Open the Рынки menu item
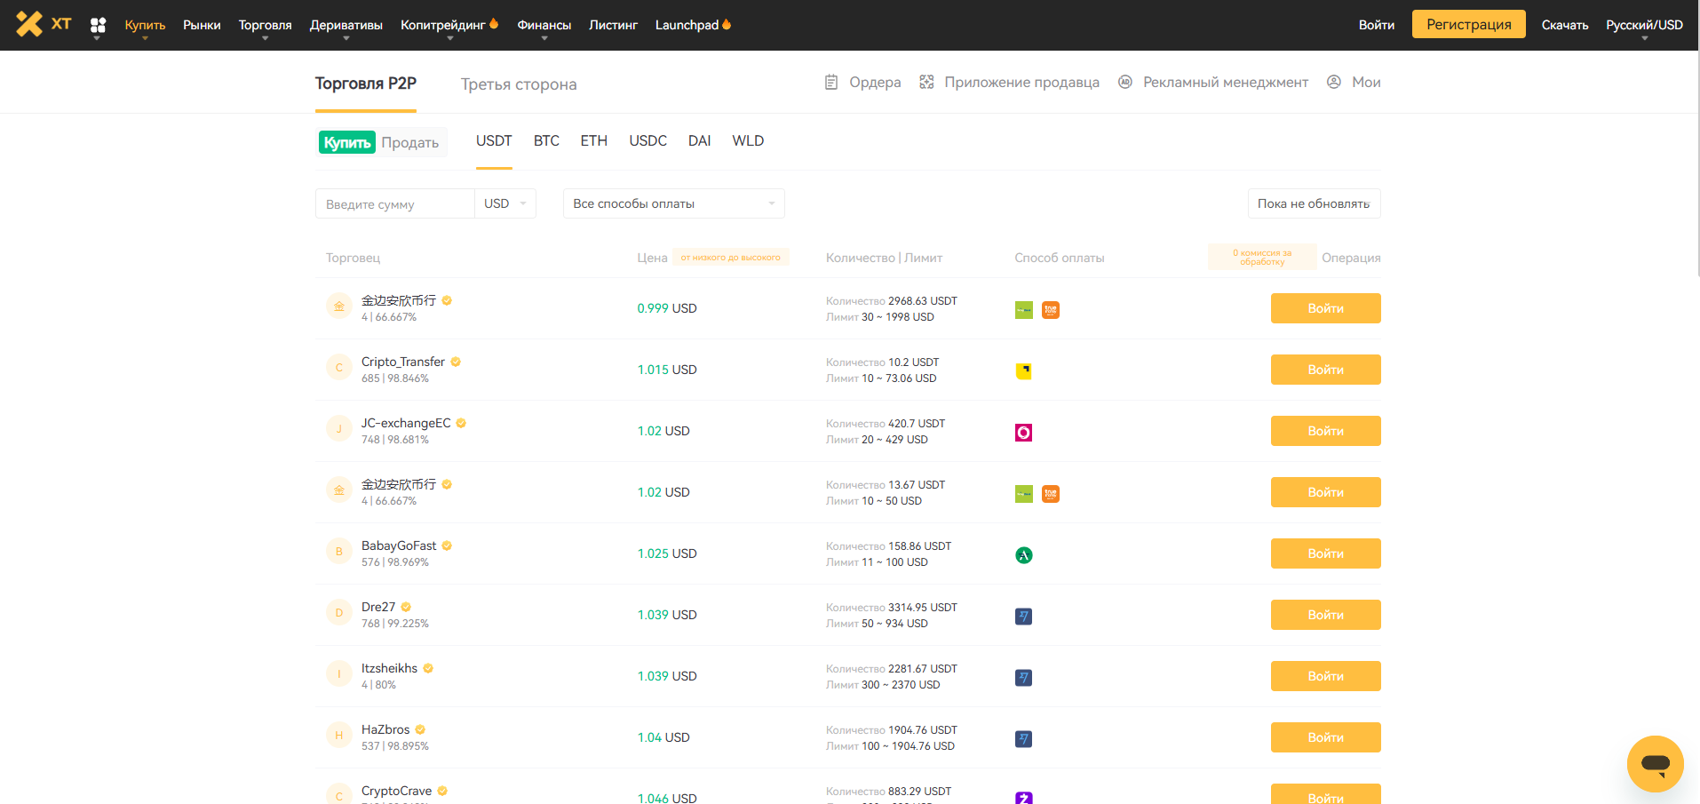 tap(202, 25)
